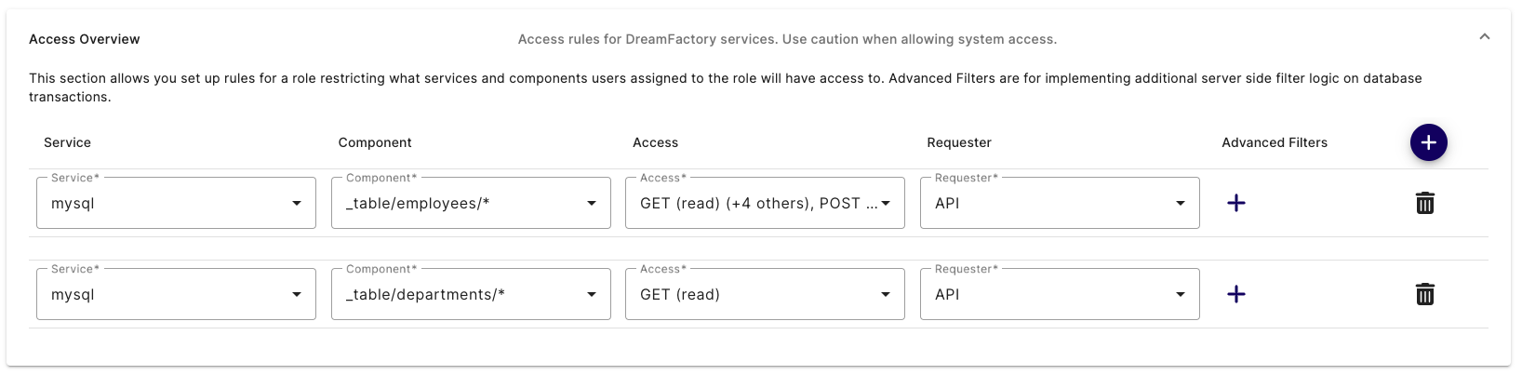
Task: Open the _table/departments/* Component dropdown
Action: (x=471, y=294)
